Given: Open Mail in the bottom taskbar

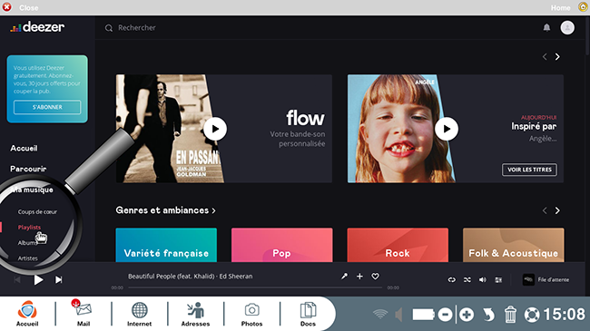Looking at the screenshot, I should (84, 314).
